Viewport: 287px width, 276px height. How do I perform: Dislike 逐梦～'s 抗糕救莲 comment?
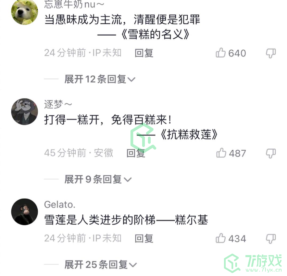[x=271, y=153]
